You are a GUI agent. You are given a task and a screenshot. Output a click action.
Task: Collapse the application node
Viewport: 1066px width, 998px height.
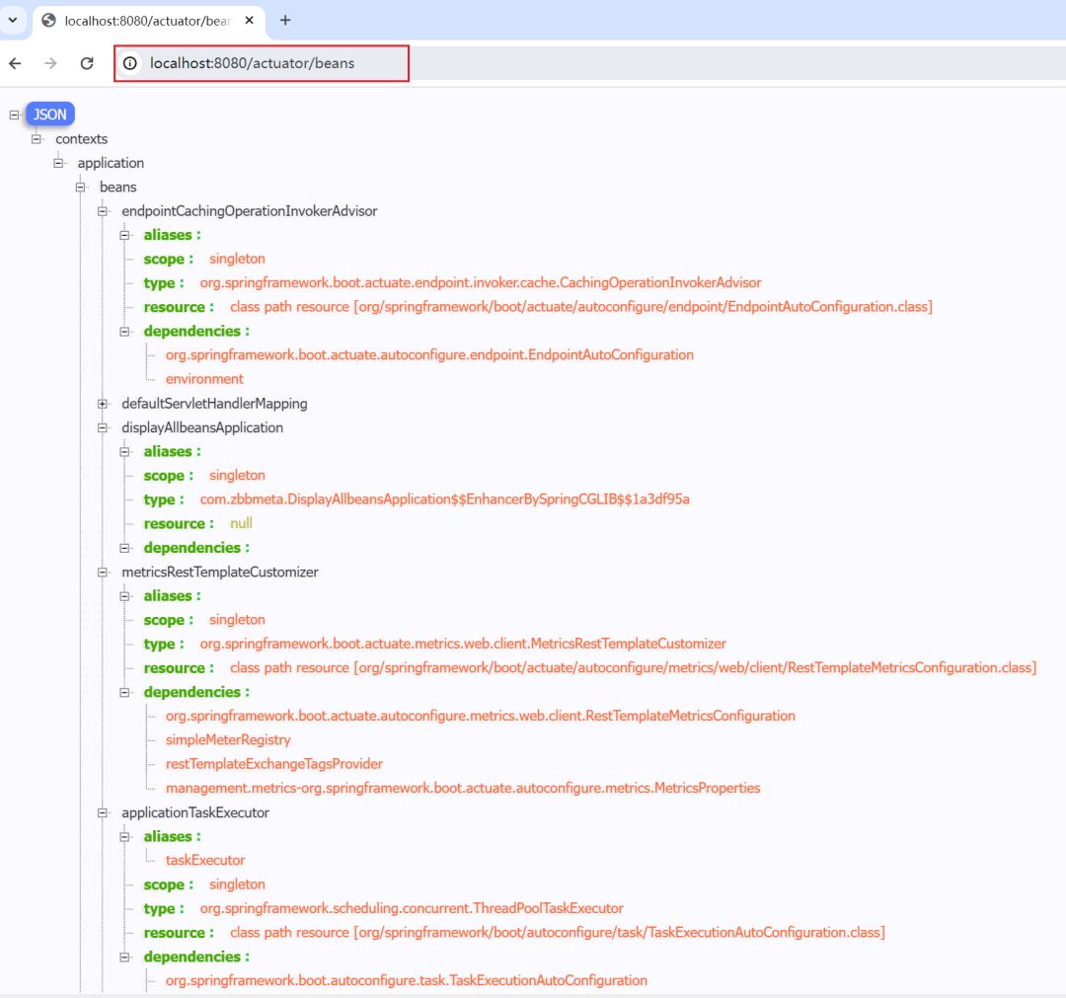(x=58, y=163)
